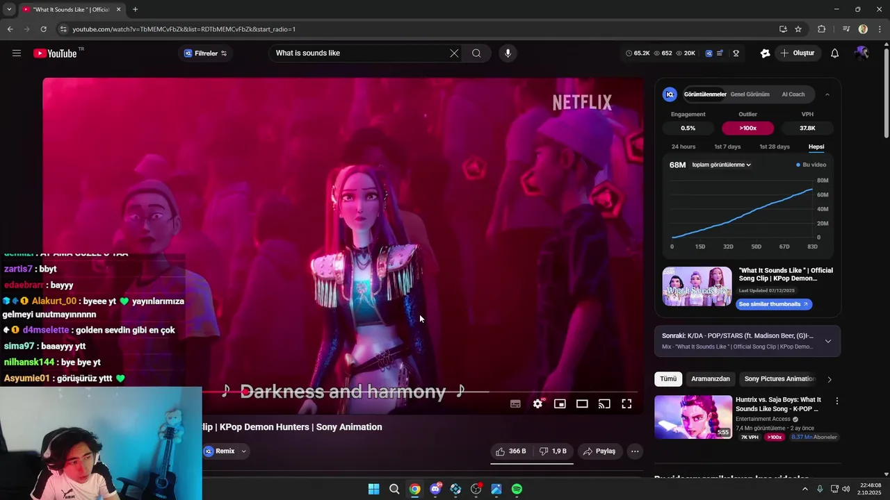Toggle subtitles in the video player
Screen dimensions: 890x500
515,404
